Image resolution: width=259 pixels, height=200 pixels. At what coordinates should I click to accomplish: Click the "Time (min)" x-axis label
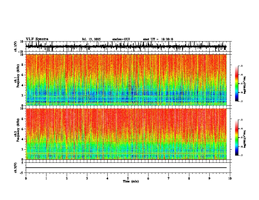(x=131, y=181)
